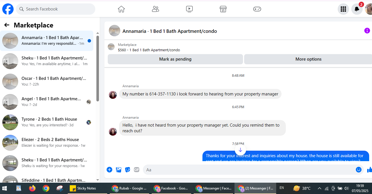Viewport: 372px width, 194px height.
Task: Choose a sticker icon
Action: coord(128,170)
